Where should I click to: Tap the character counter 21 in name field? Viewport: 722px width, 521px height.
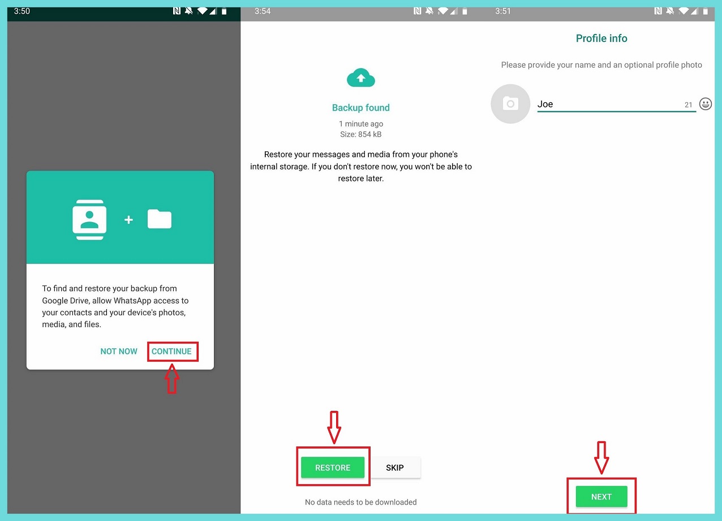pos(689,105)
